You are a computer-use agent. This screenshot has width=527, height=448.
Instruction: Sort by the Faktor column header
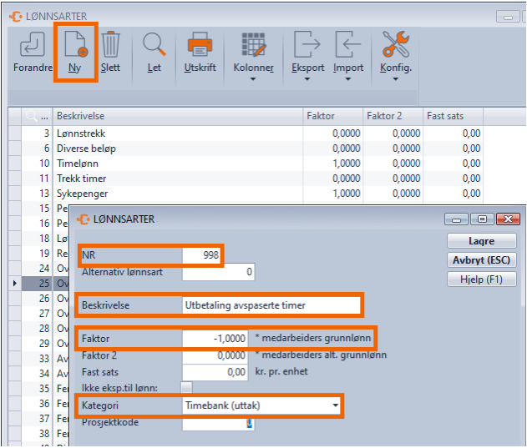pyautogui.click(x=332, y=116)
